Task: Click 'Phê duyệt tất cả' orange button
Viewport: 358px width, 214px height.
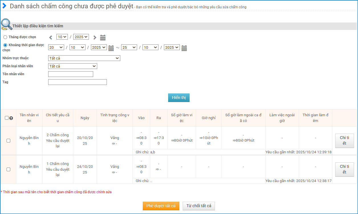Action: point(161,206)
